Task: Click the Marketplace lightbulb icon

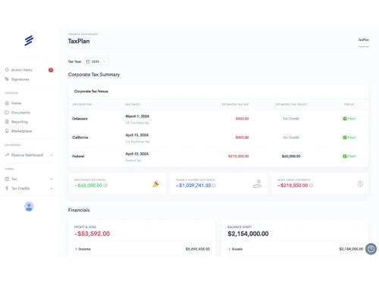Action: click(x=7, y=131)
